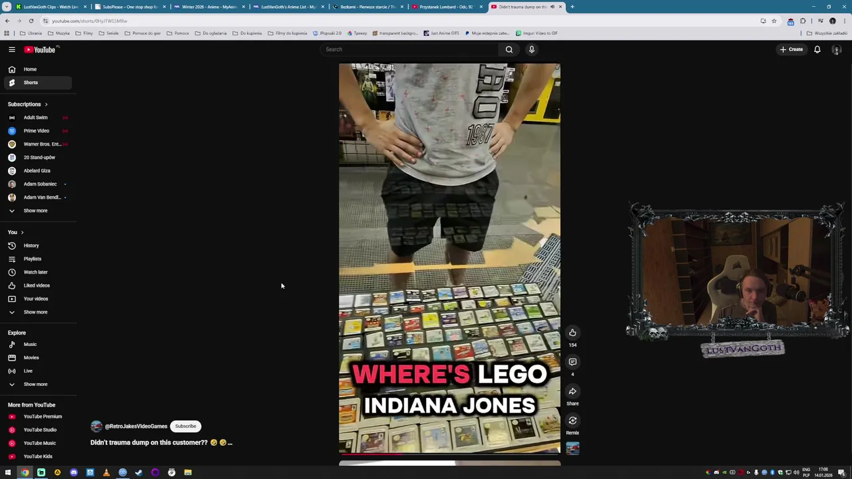Open the notifications bell
The height and width of the screenshot is (479, 852).
pyautogui.click(x=817, y=49)
